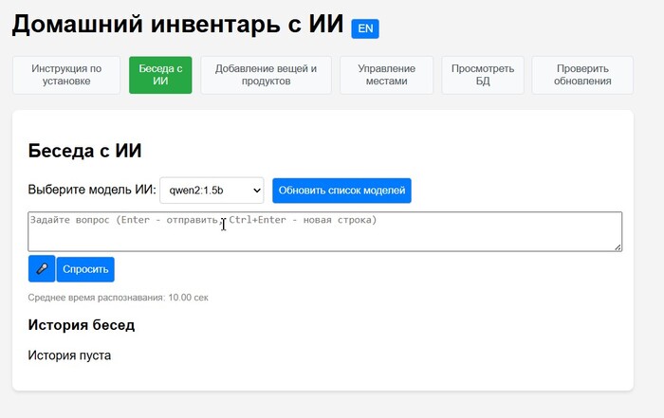Click the 'Проверить обновления' tab
This screenshot has height=418, width=664.
point(582,75)
